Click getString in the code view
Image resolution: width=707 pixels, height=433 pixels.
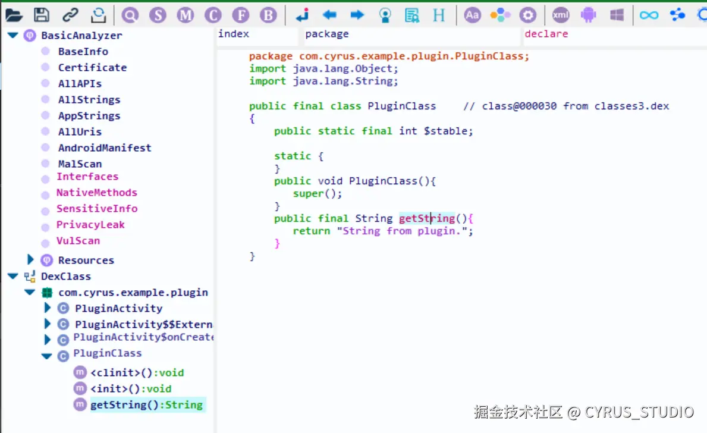pyautogui.click(x=427, y=218)
